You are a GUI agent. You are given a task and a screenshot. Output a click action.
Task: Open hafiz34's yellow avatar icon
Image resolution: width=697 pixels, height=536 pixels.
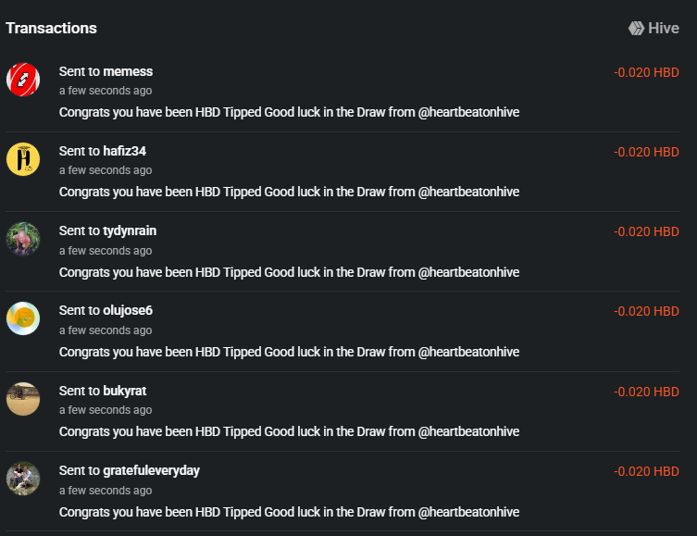[23, 159]
